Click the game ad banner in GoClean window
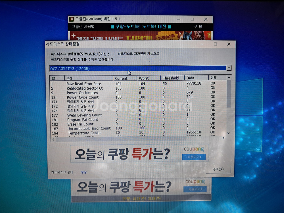 [x=140, y=36]
